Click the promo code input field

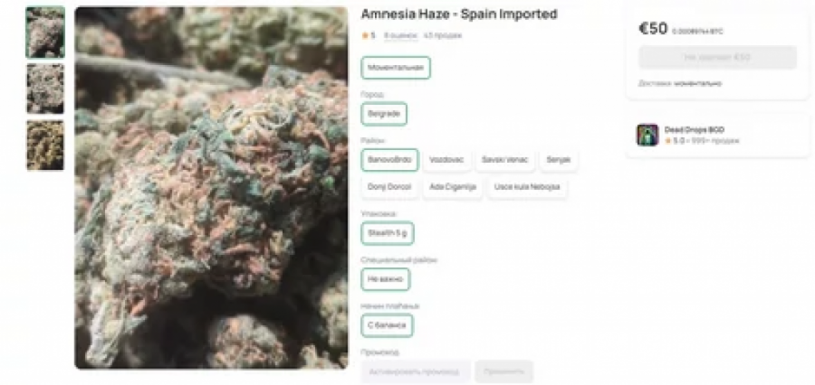tap(416, 372)
